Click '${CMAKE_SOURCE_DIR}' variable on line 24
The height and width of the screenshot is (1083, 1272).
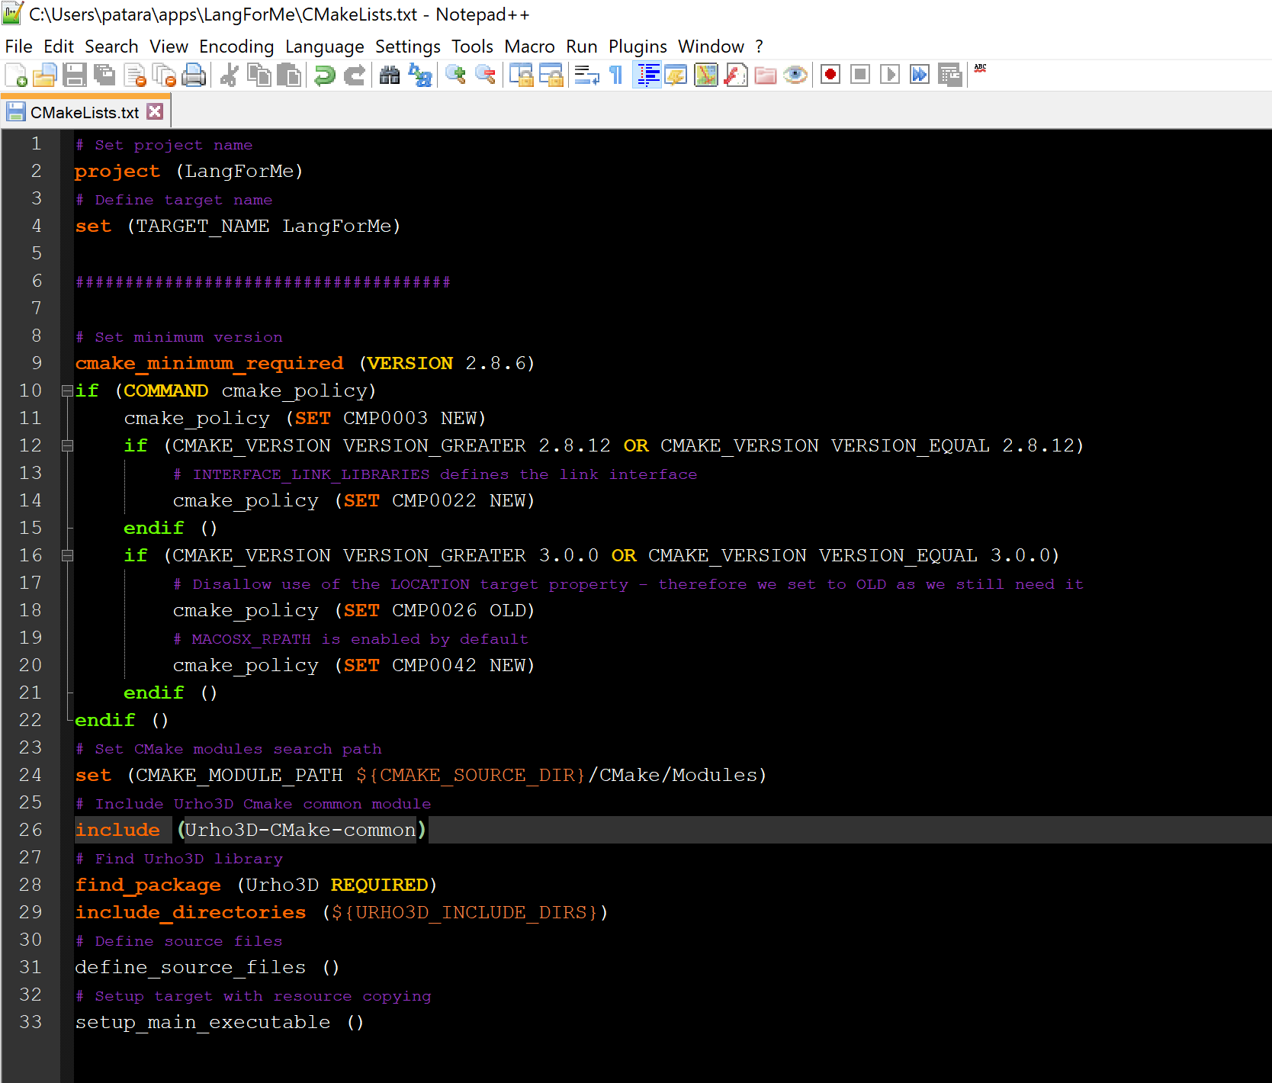[471, 776]
